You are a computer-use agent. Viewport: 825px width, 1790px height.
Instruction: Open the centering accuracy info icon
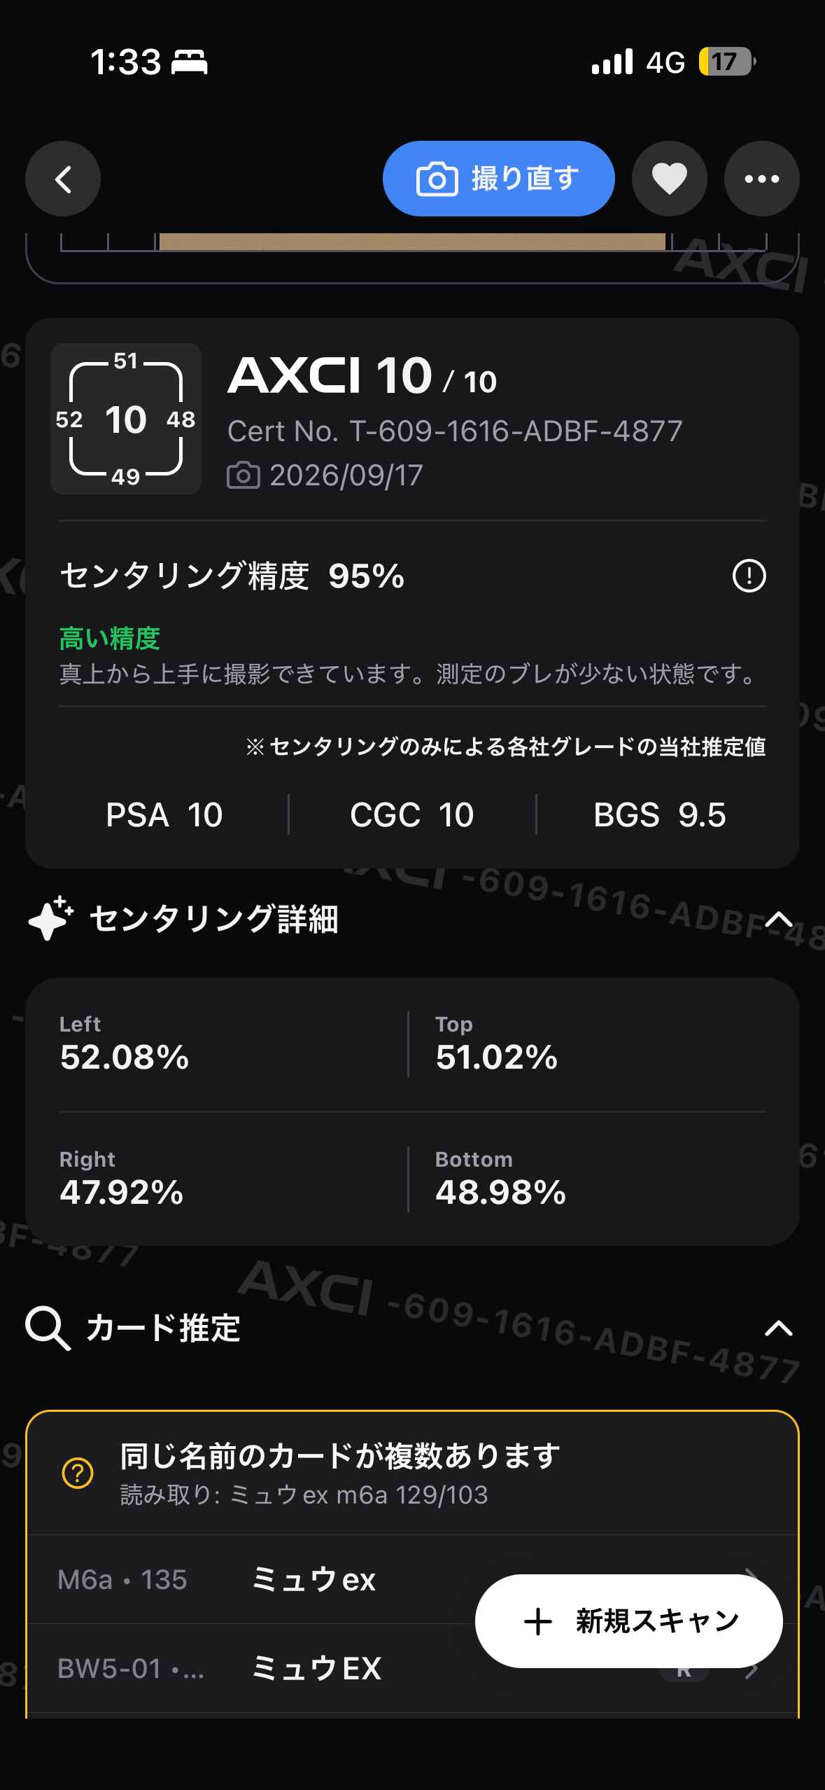click(749, 576)
